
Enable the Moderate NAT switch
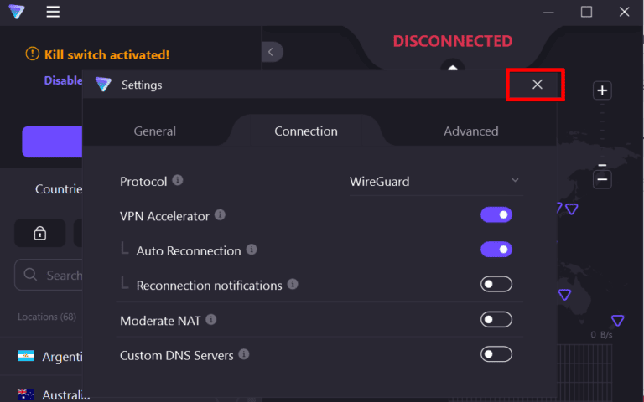coord(496,319)
